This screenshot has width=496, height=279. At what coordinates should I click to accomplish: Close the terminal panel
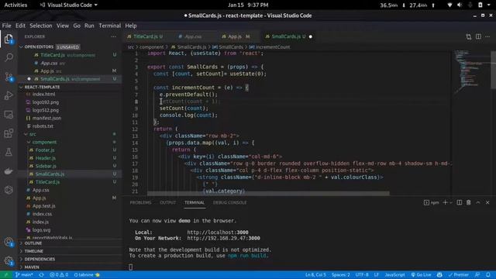pyautogui.click(x=487, y=202)
